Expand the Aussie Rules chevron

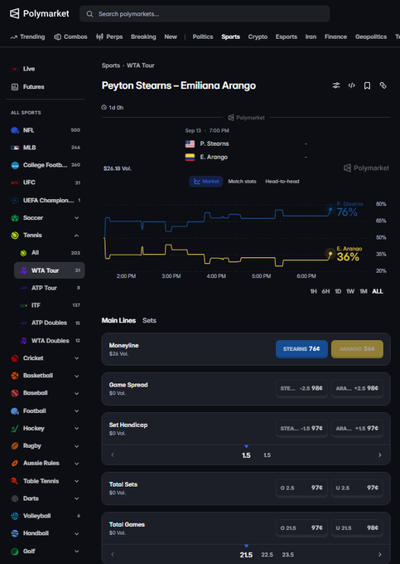(76, 464)
